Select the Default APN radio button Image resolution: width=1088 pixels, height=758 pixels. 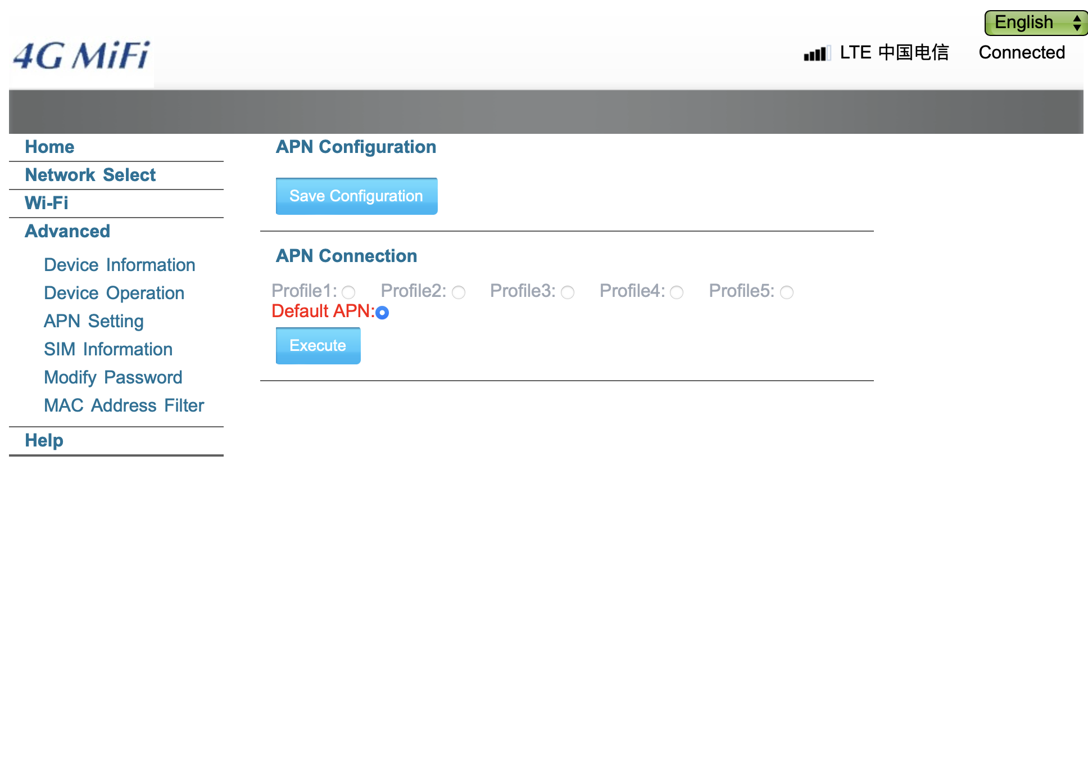coord(382,313)
